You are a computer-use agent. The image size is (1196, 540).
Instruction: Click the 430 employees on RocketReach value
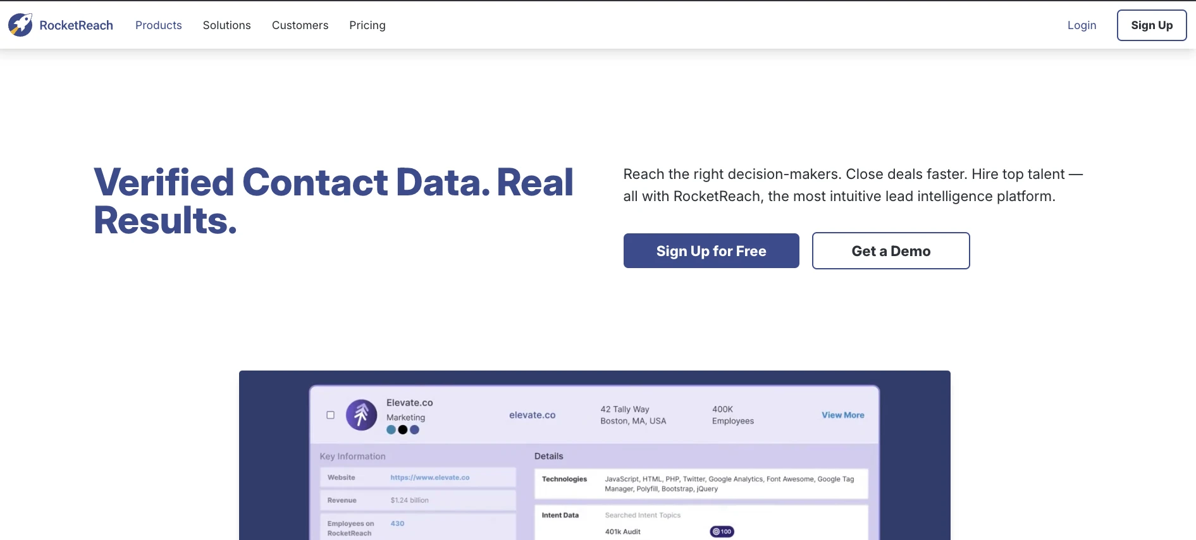pos(397,524)
